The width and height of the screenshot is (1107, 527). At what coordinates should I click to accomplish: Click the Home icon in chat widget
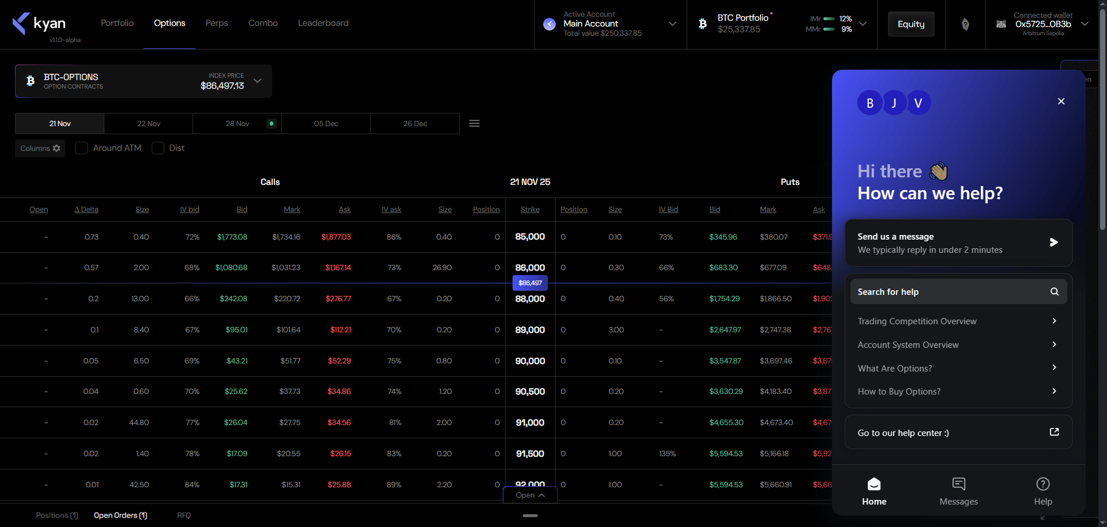tap(874, 484)
